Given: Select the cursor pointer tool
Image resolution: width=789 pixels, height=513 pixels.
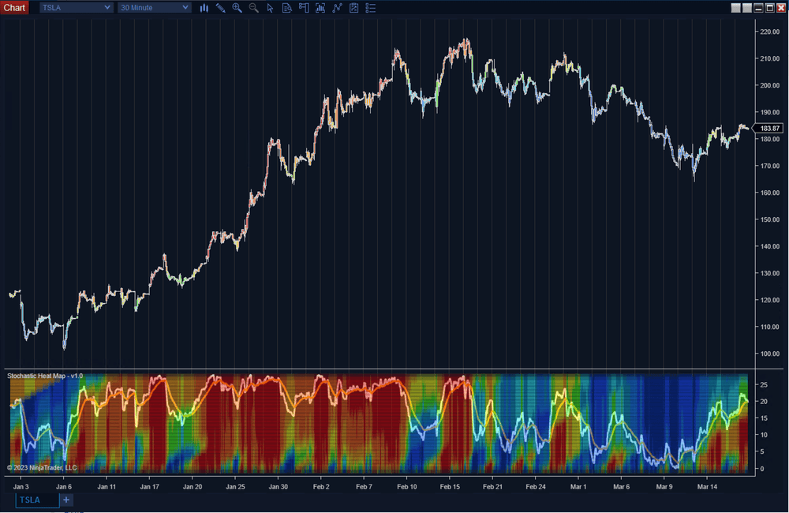Looking at the screenshot, I should [x=270, y=8].
